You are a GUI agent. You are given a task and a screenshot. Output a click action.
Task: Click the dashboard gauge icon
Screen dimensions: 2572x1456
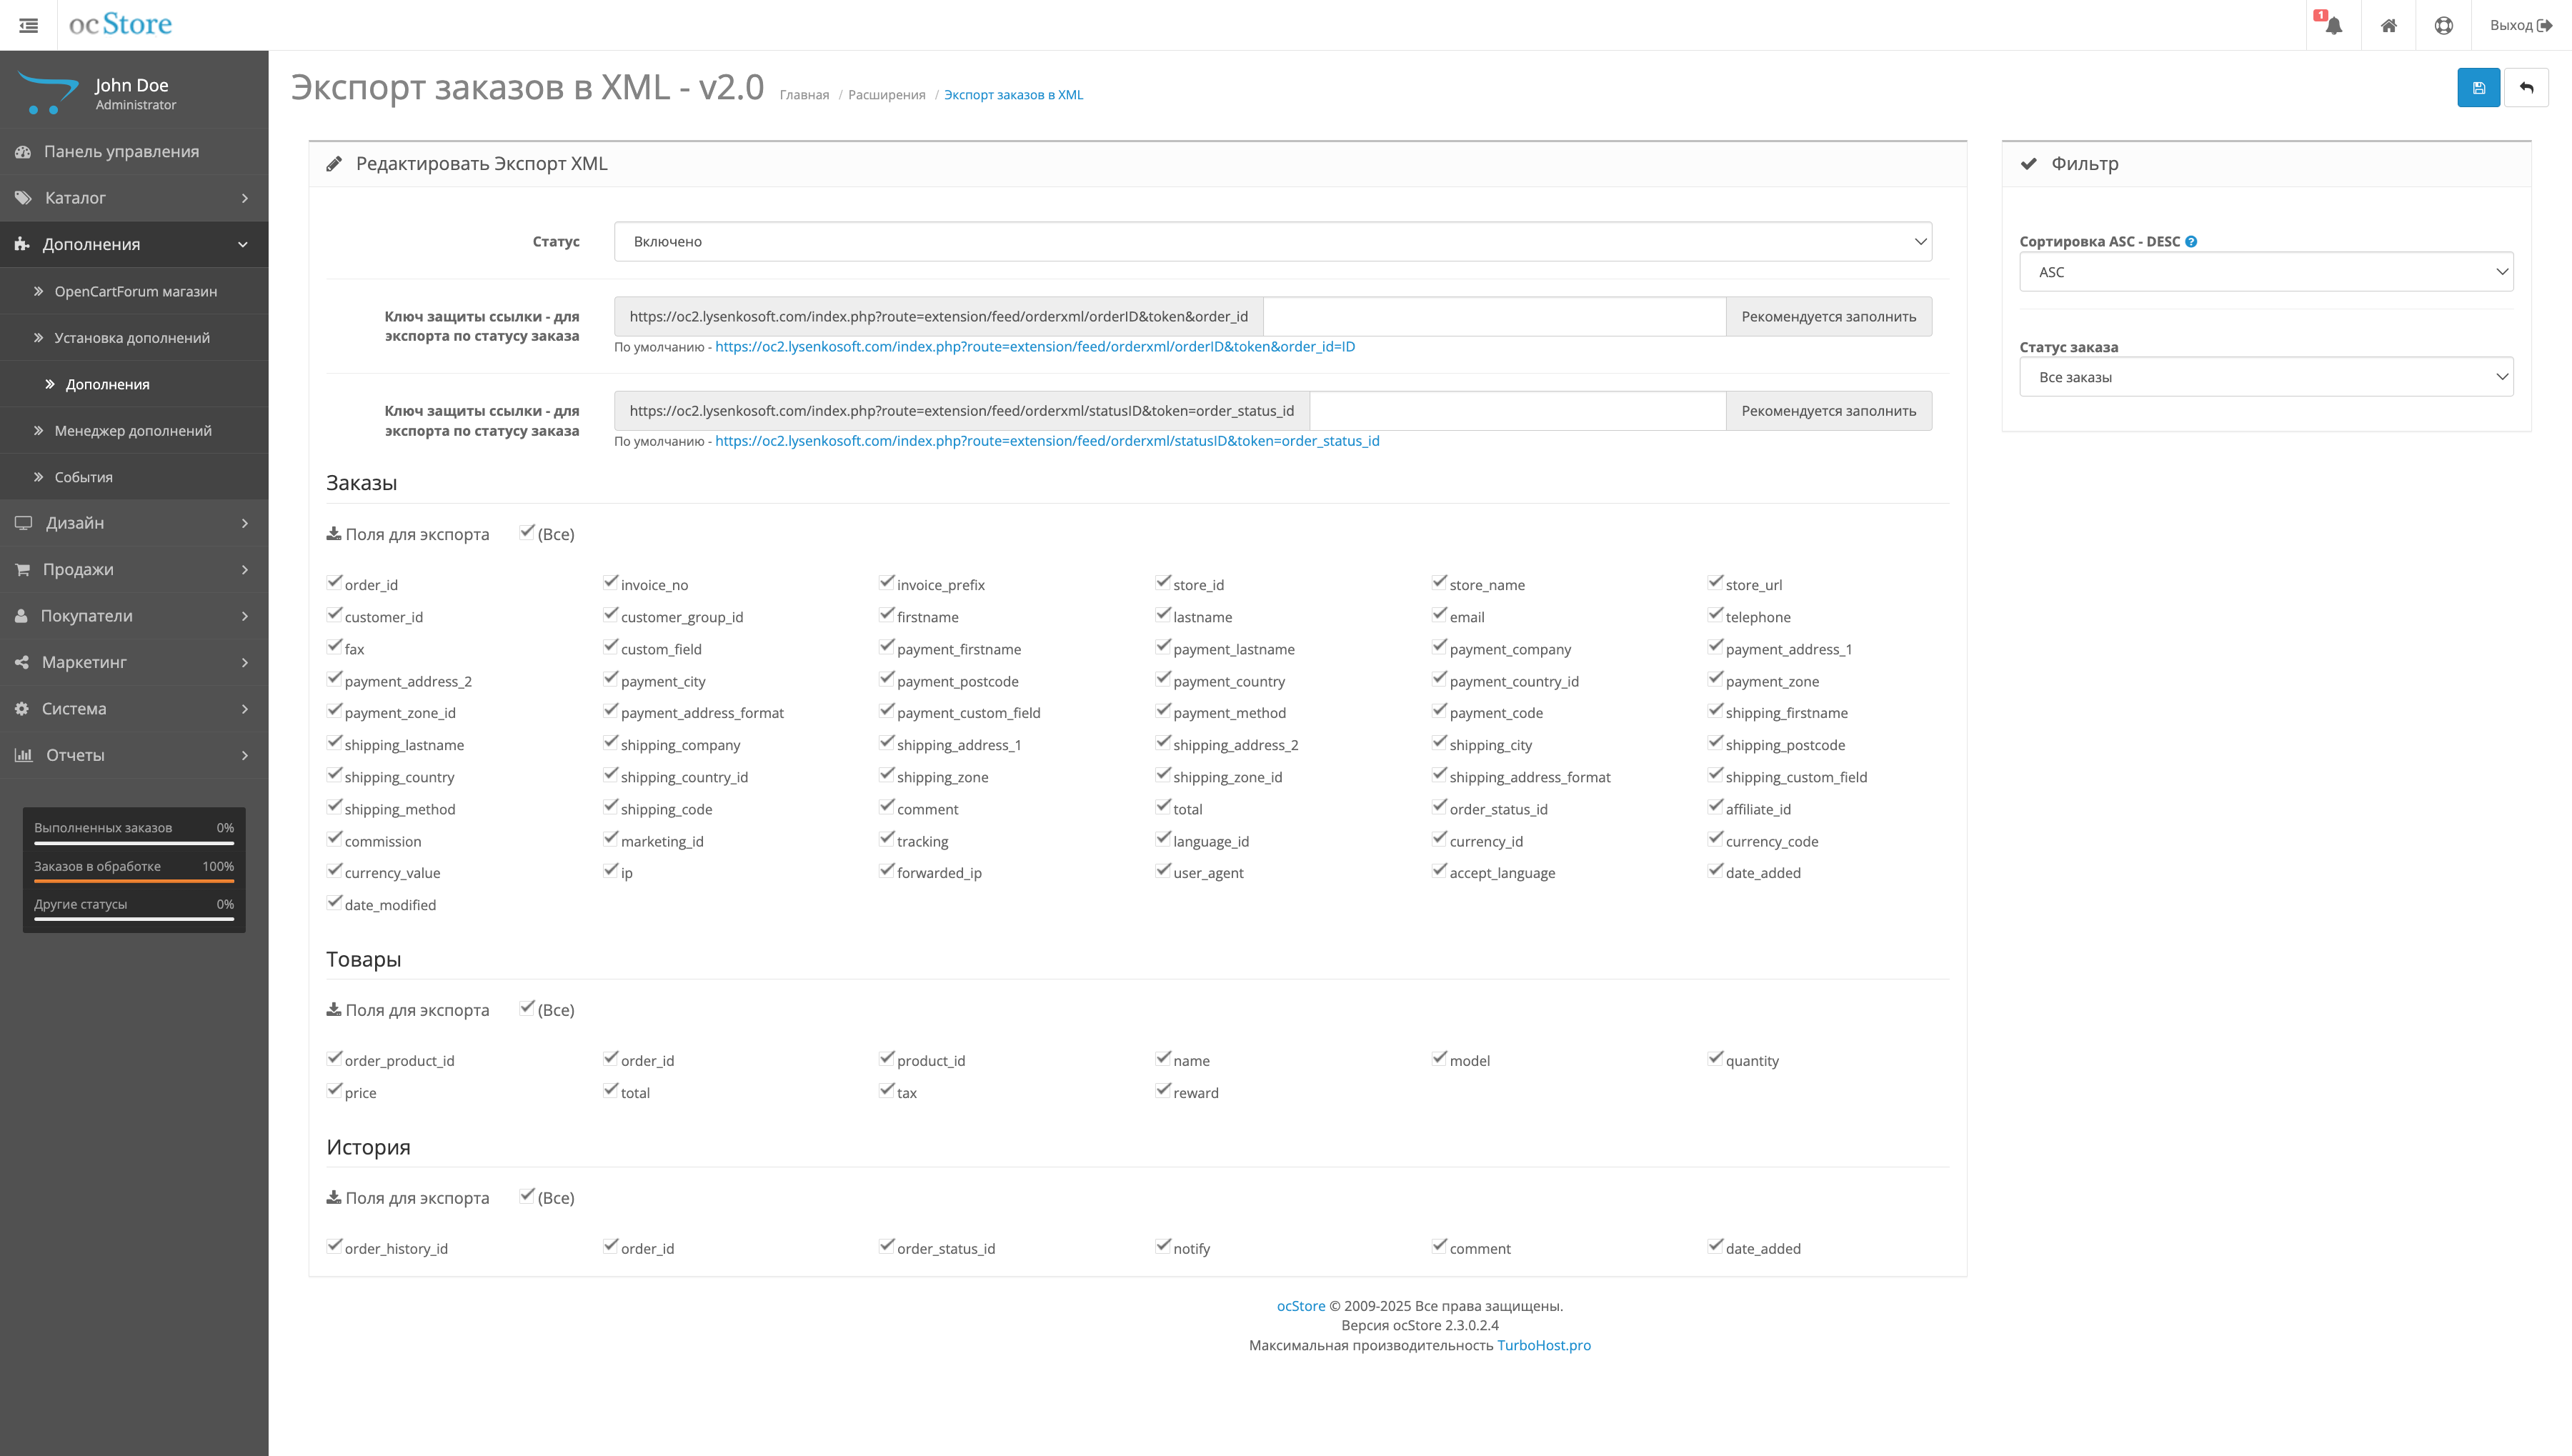pyautogui.click(x=23, y=152)
